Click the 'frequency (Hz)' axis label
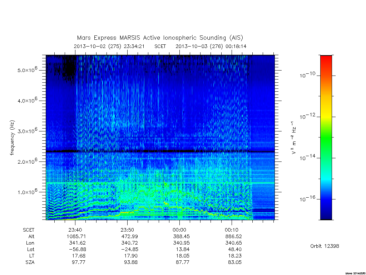 (x=13, y=138)
